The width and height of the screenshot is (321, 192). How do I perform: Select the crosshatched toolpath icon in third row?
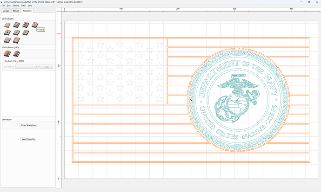click(x=7, y=40)
